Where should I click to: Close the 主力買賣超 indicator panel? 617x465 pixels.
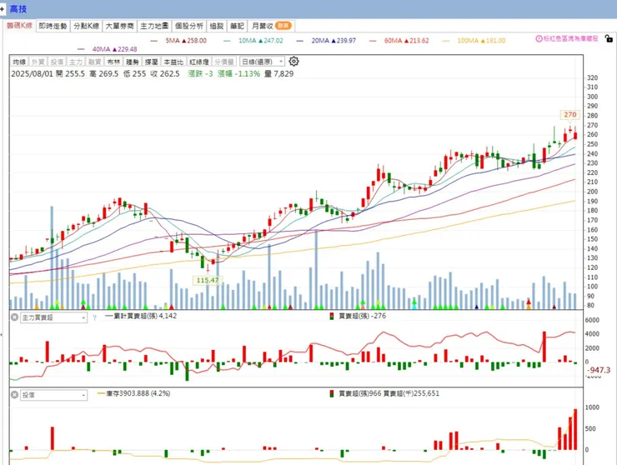click(14, 317)
